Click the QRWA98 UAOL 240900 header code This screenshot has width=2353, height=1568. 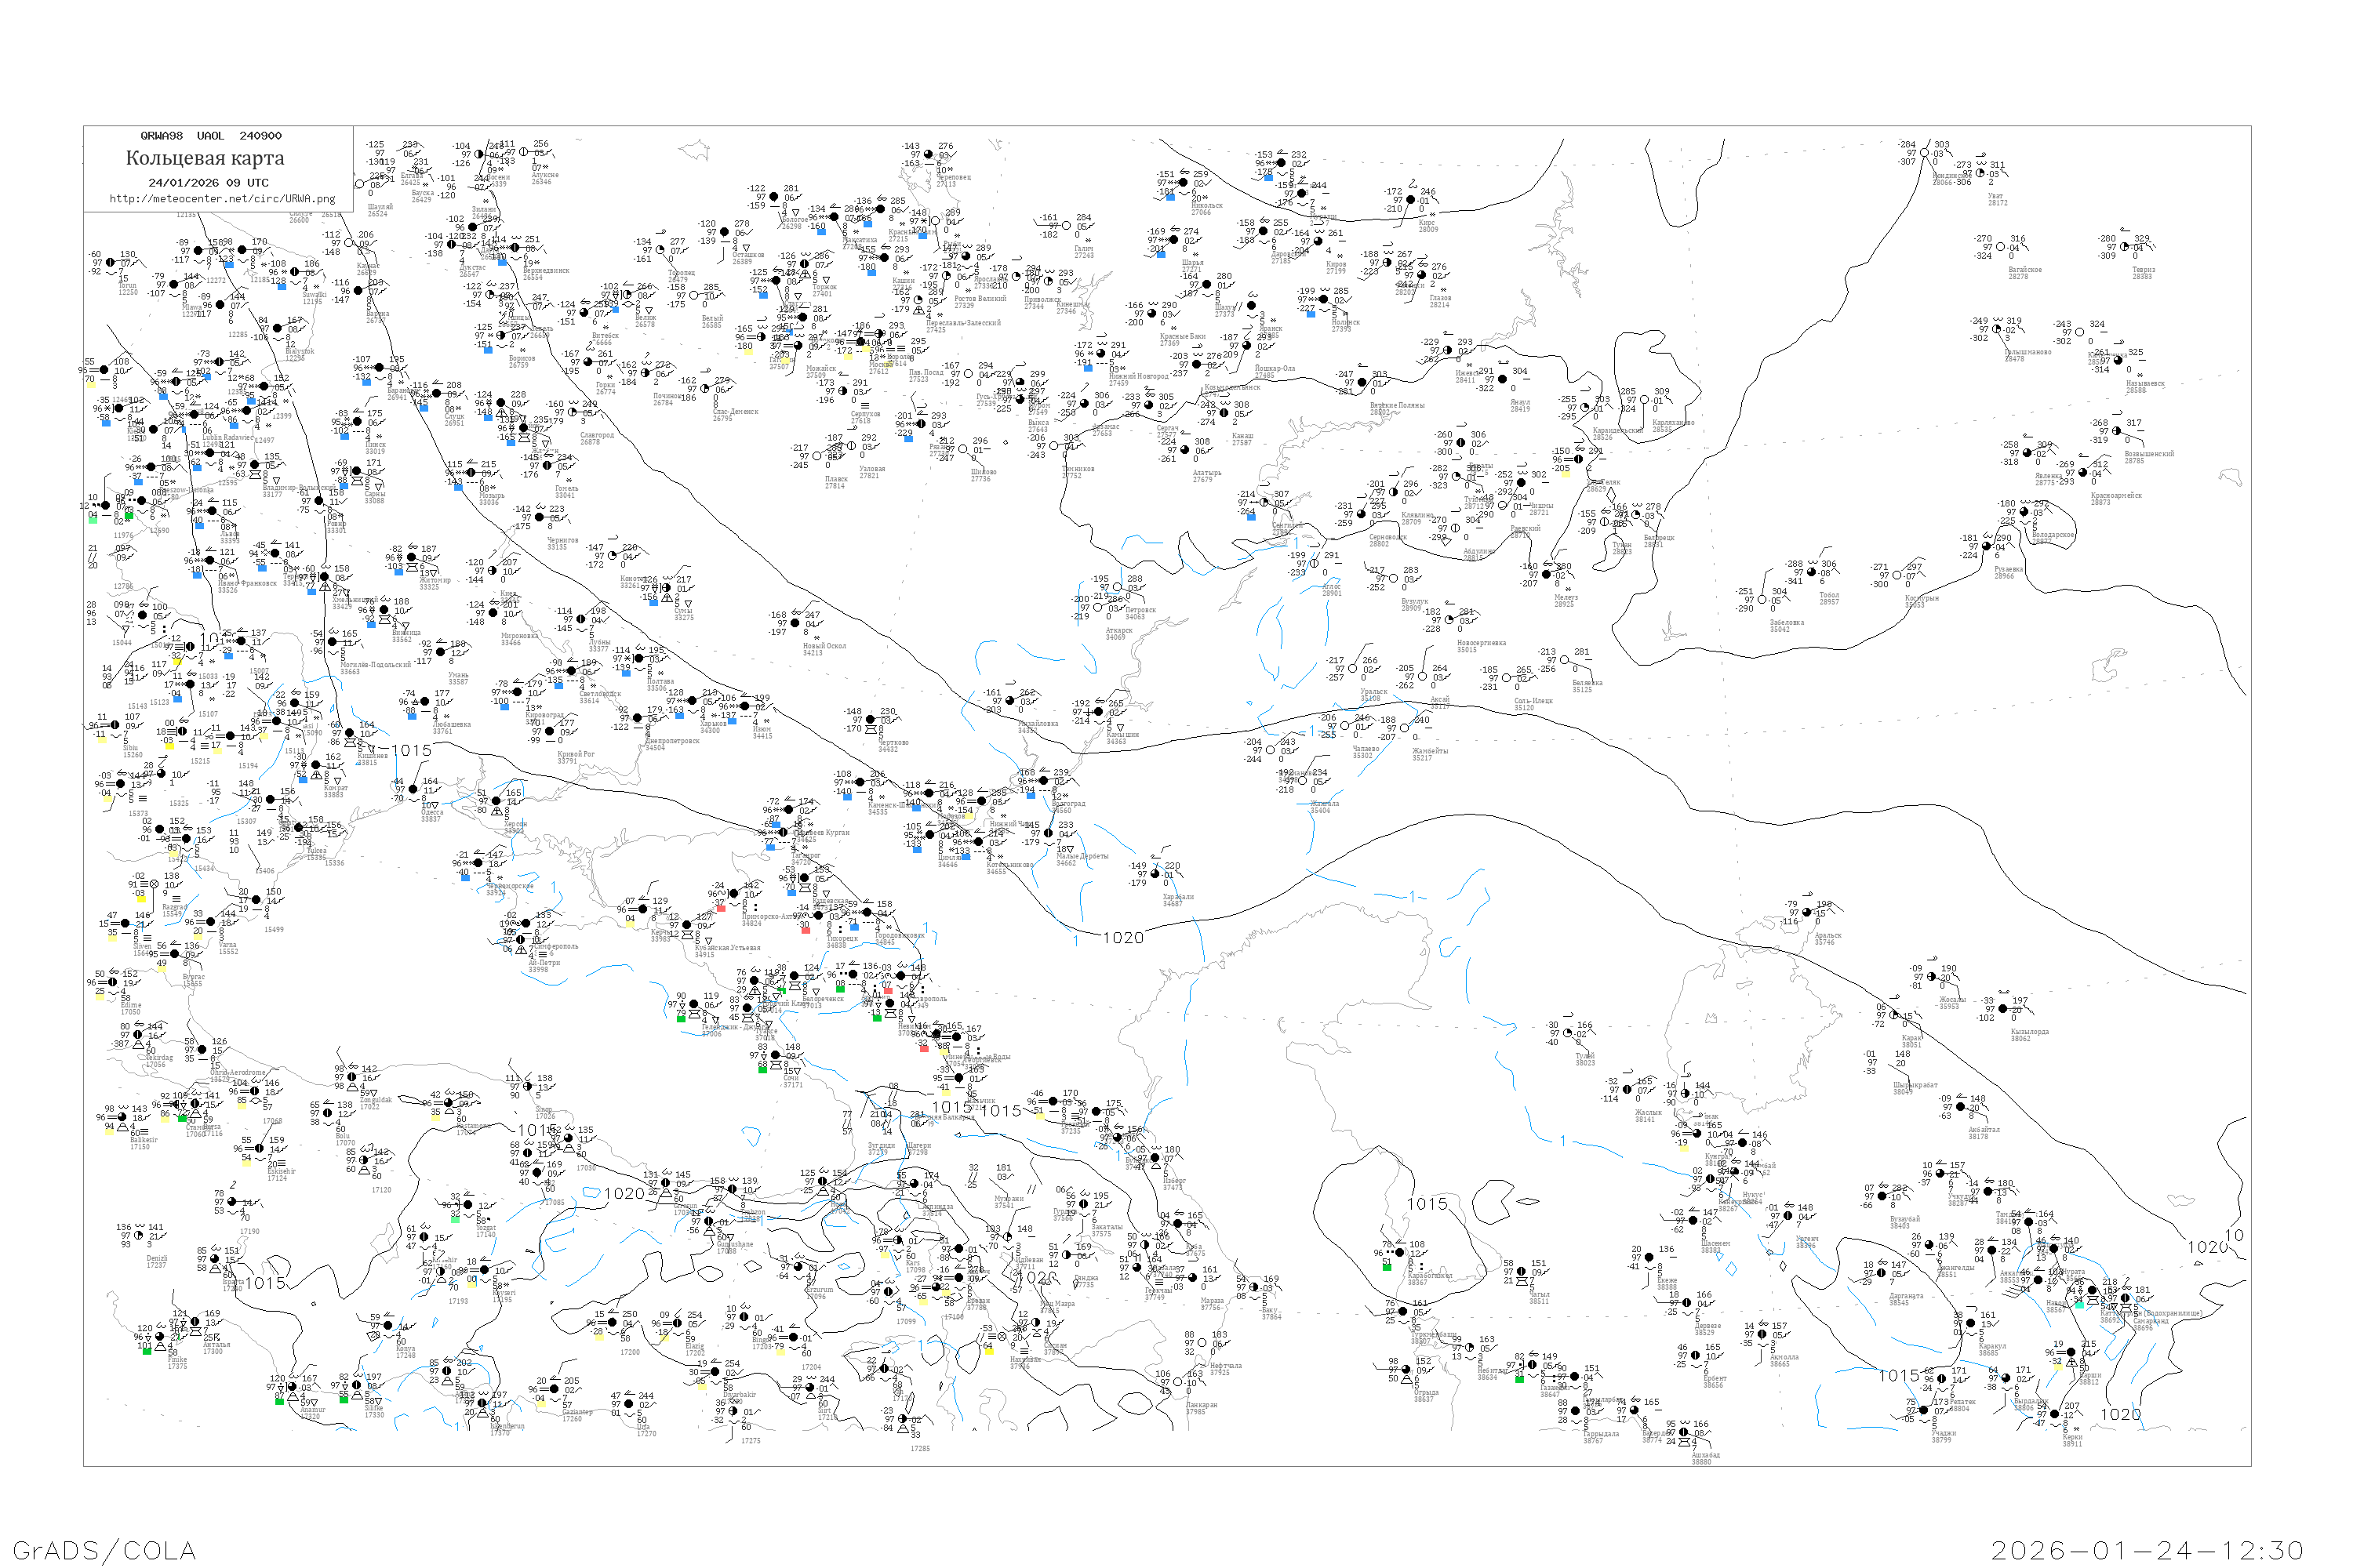210,136
